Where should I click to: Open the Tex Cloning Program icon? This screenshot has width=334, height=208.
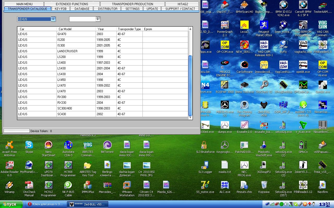coord(244,105)
